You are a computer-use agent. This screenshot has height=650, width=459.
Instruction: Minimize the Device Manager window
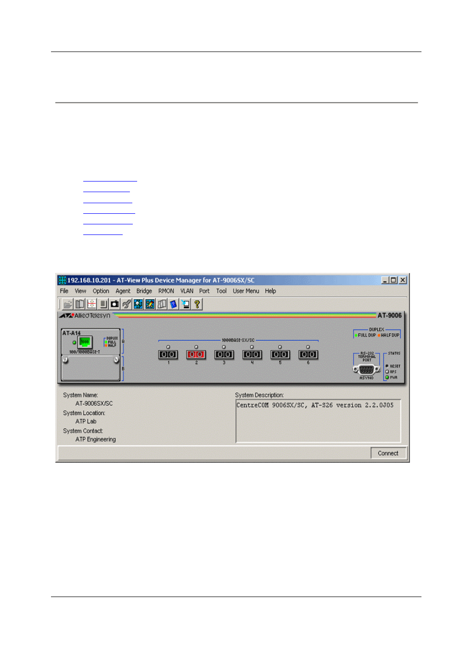point(385,280)
